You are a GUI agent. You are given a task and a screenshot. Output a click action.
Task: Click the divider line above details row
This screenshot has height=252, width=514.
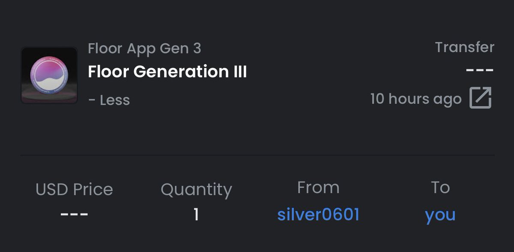257,155
